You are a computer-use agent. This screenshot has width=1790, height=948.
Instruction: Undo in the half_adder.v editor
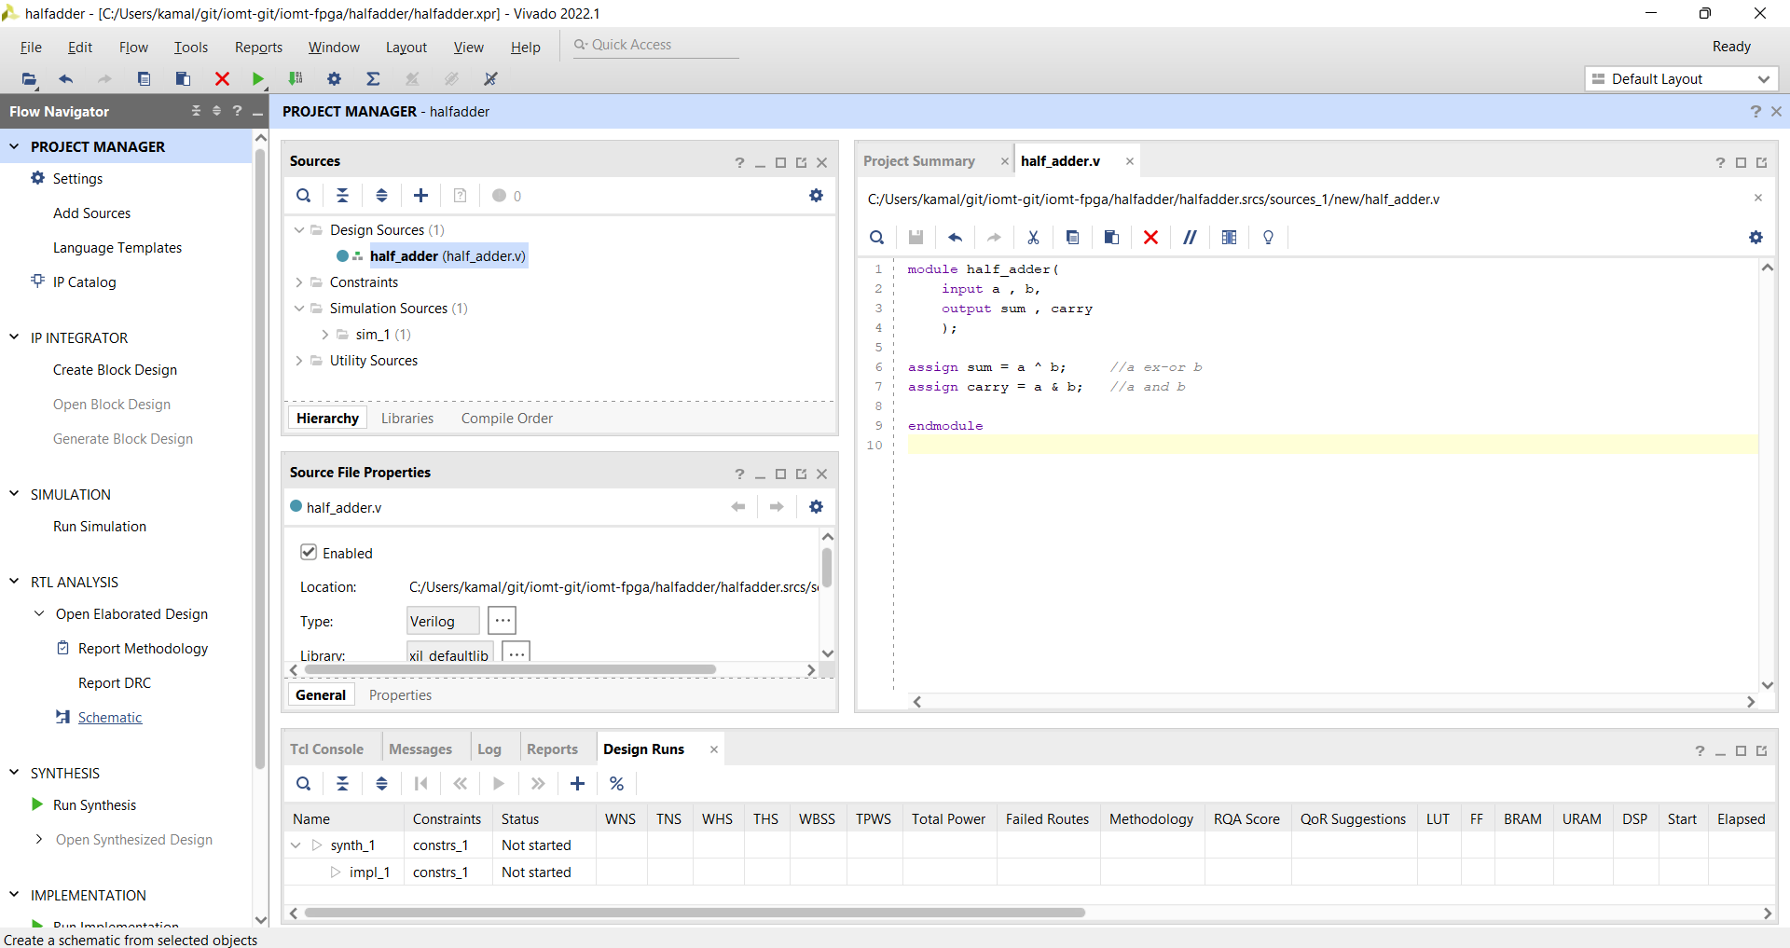(x=955, y=238)
